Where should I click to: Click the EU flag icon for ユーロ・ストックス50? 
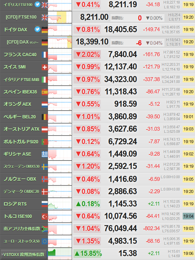[x=44, y=241]
